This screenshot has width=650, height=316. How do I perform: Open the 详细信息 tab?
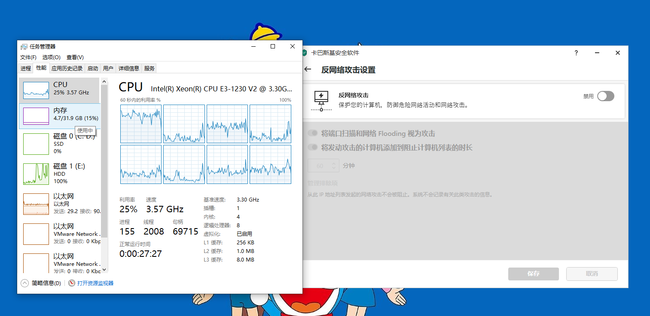(129, 68)
